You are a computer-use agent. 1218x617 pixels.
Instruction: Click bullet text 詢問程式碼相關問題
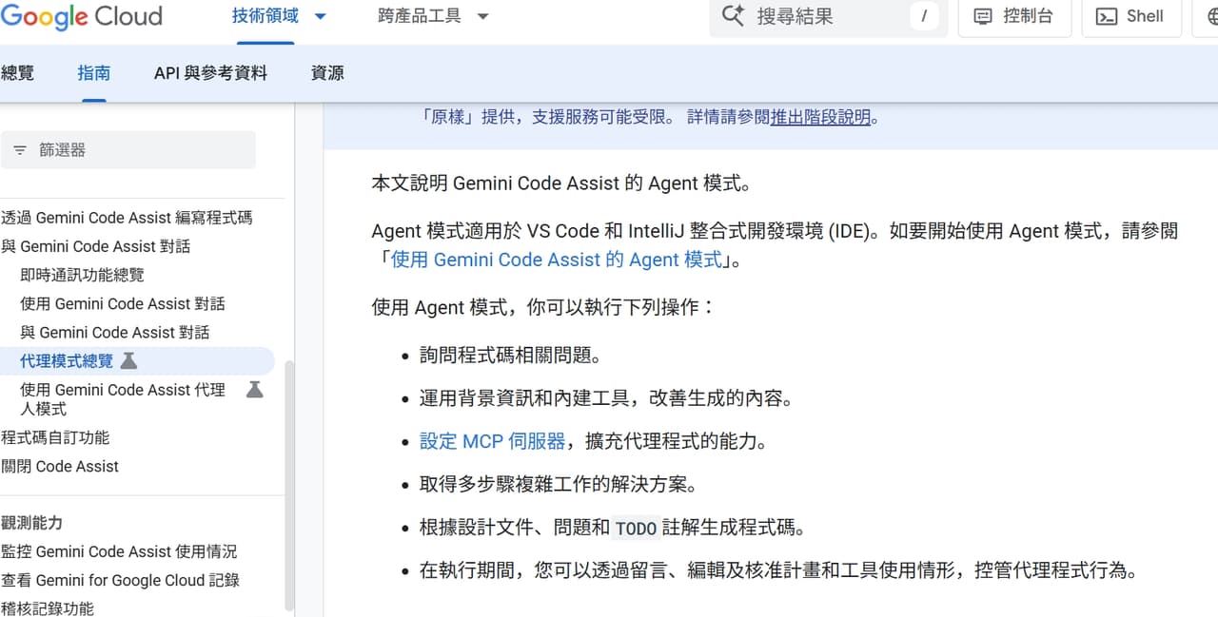(511, 356)
